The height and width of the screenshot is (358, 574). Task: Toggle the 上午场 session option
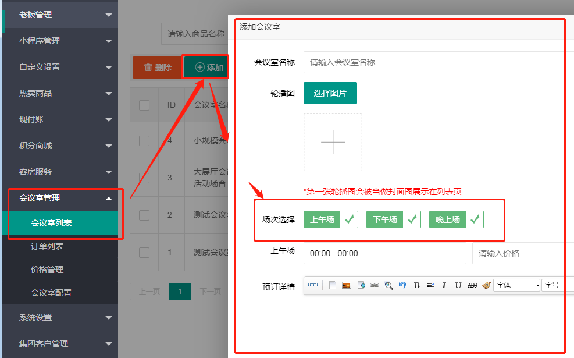tap(330, 219)
